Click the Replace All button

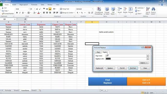[x=99, y=68]
